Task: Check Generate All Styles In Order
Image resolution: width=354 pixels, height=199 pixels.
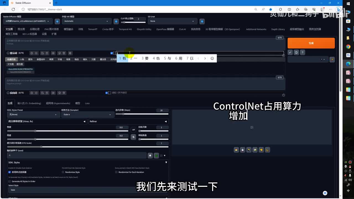Action: (x=9, y=181)
